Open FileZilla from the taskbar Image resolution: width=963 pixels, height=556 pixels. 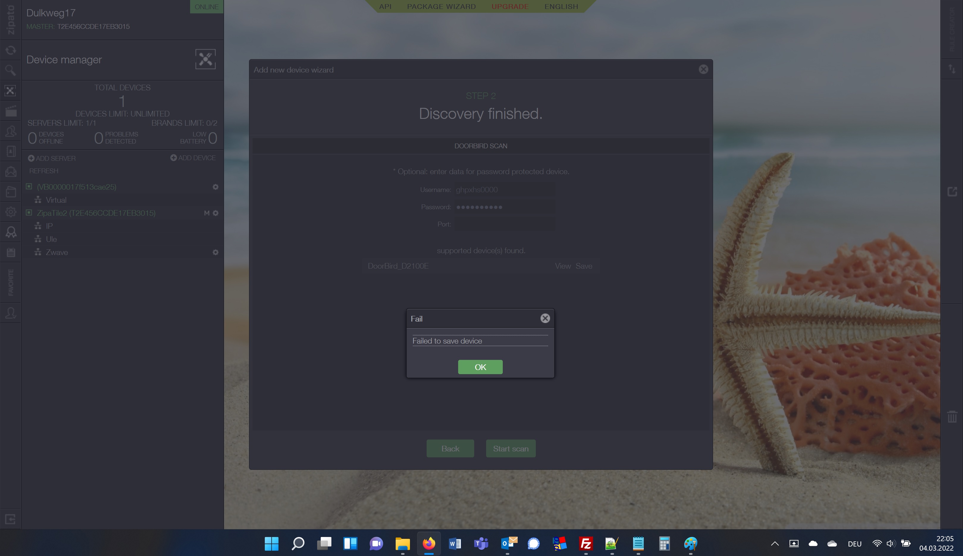585,544
